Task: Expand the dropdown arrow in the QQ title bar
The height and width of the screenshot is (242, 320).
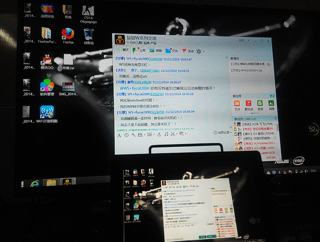Action: pos(248,40)
